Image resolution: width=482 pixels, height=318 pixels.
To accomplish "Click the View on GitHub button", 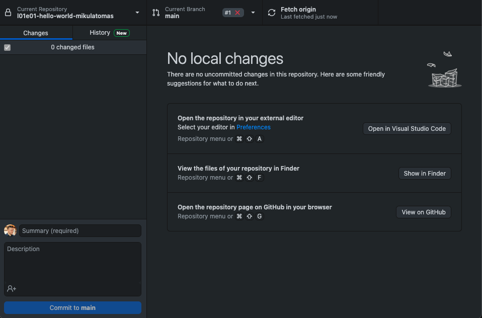I will pyautogui.click(x=423, y=212).
